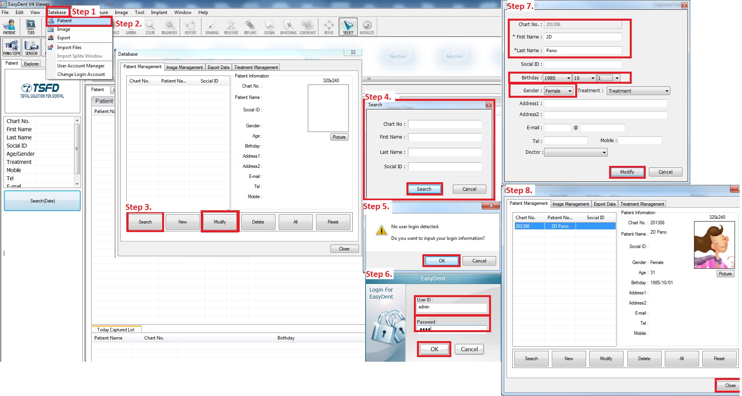The width and height of the screenshot is (742, 396).
Task: Choose Image in Database menu
Action: (79, 29)
